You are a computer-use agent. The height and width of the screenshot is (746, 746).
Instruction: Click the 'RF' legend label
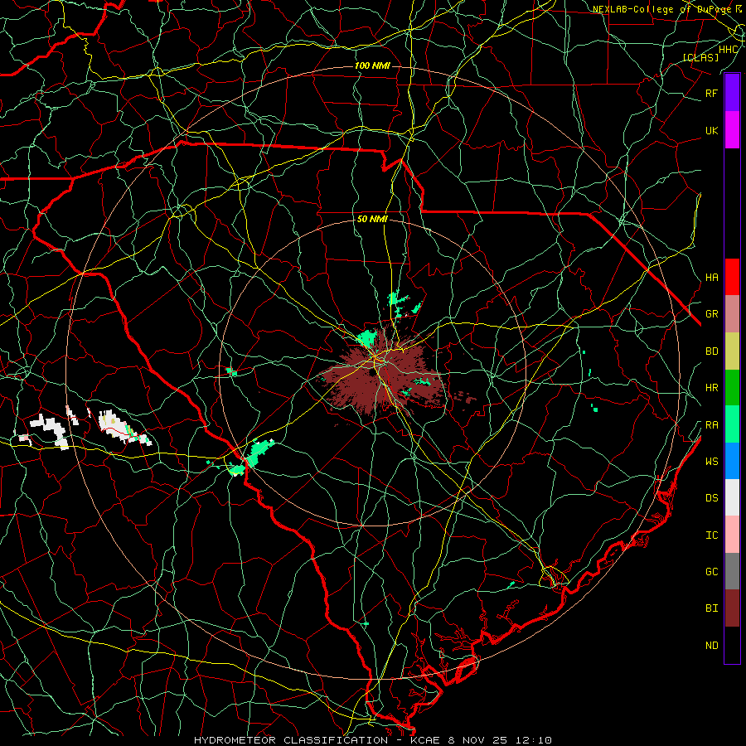point(711,93)
